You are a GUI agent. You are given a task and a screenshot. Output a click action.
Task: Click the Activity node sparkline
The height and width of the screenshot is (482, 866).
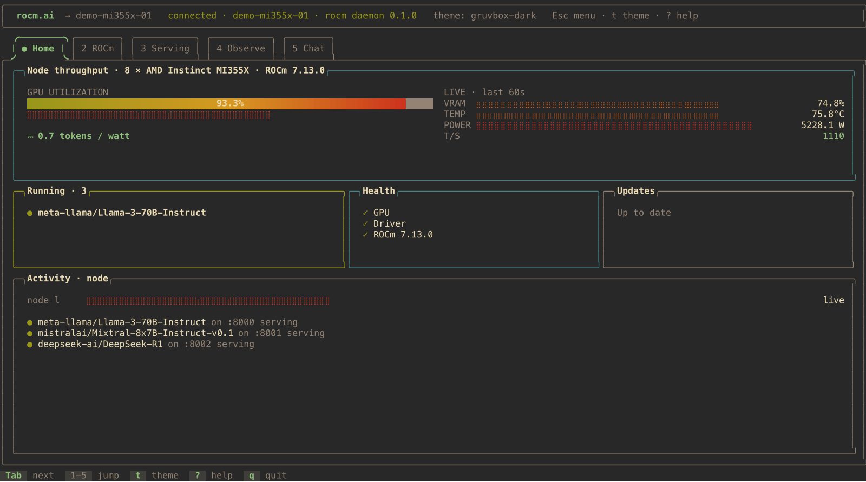(x=208, y=301)
